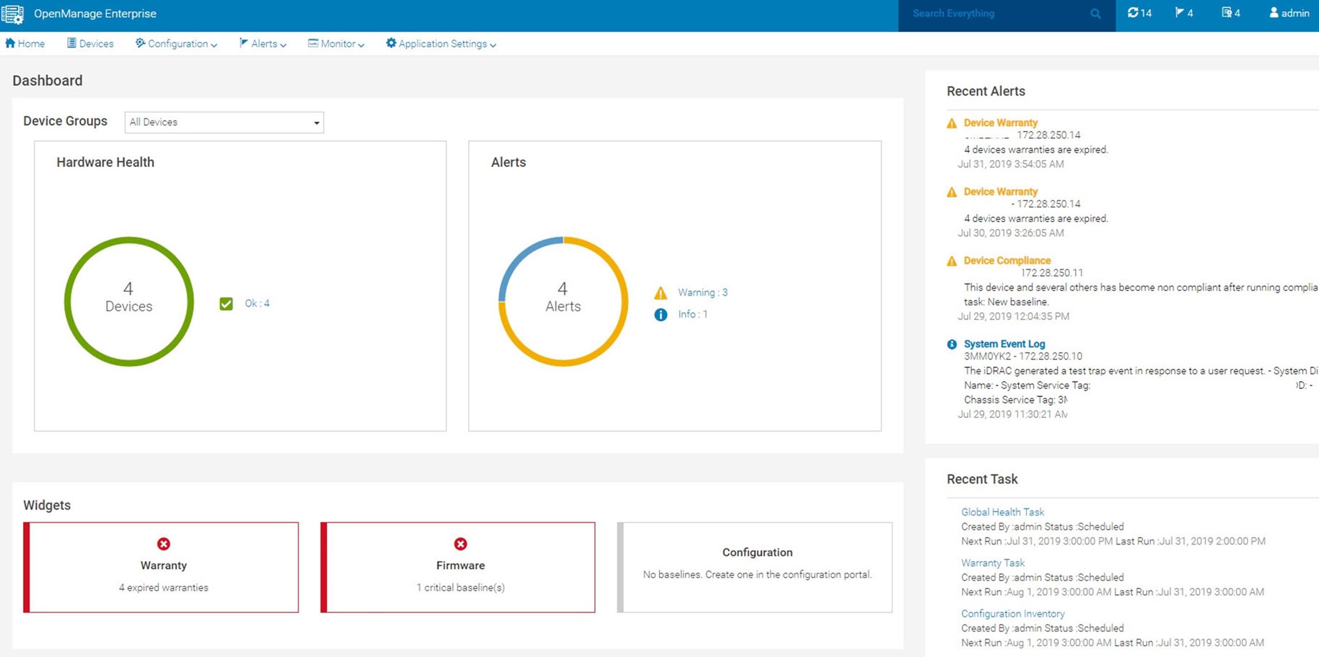Viewport: 1319px width, 657px height.
Task: Click timestamp 'Jul 29, 2019 12:04:35 PM'
Action: pos(1013,316)
